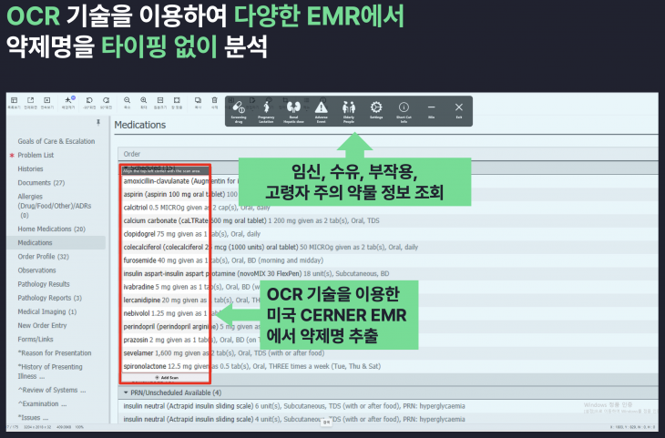Open Documents (27) in sidebar
Screen dimensions: 665x438
[x=41, y=183]
